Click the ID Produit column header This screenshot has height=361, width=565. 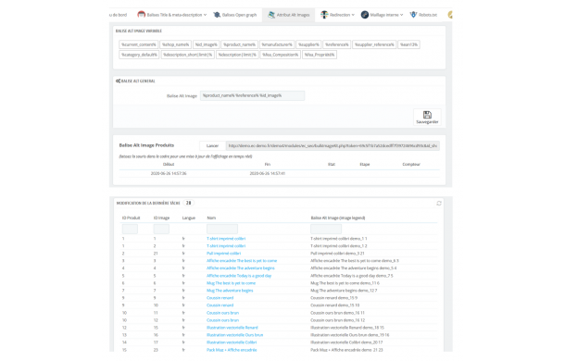132,218
